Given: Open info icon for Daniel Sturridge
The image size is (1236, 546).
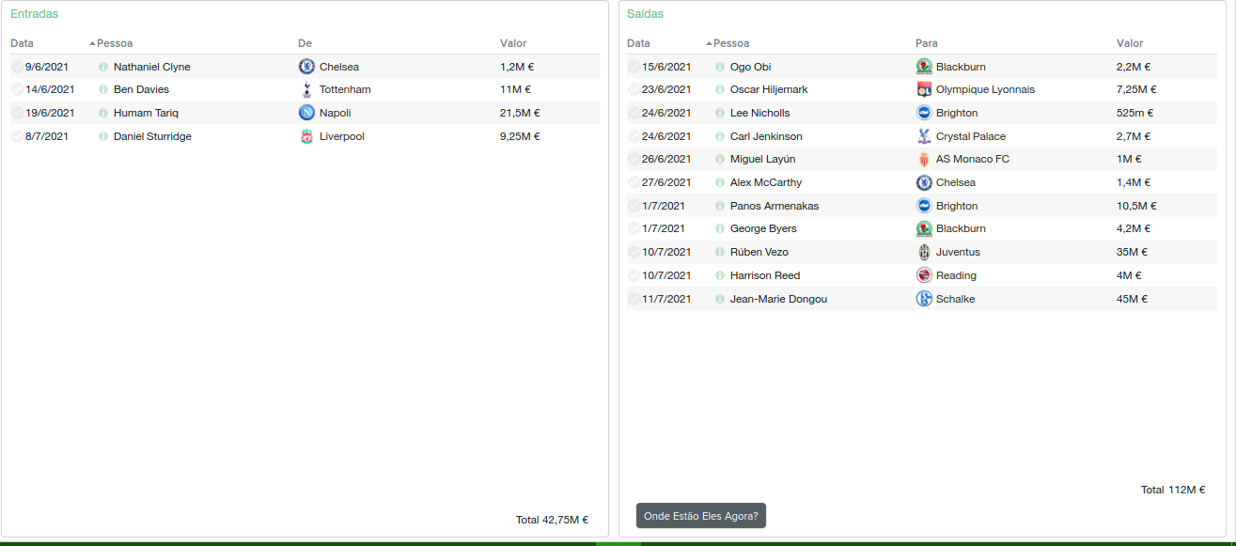Looking at the screenshot, I should click(103, 136).
